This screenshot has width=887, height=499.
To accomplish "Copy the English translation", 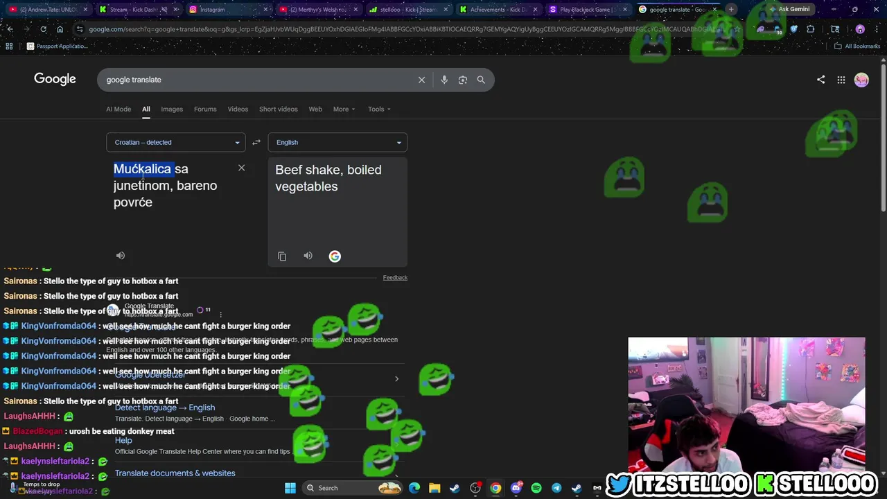I will point(282,256).
